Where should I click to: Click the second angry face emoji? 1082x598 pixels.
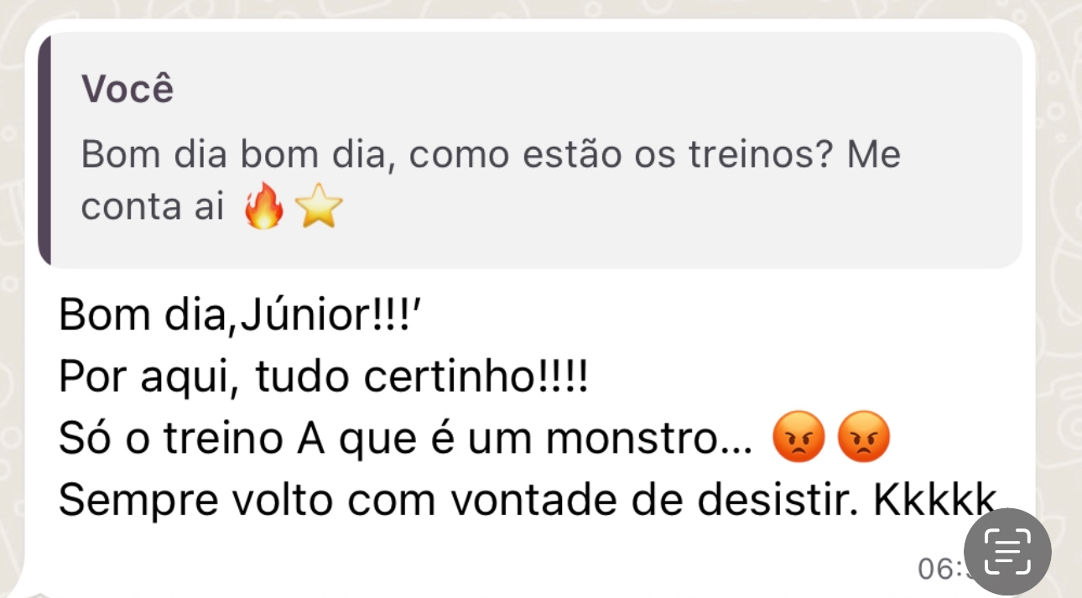pos(864,439)
